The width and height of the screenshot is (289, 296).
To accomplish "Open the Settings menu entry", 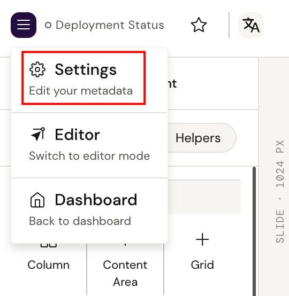I will coord(83,78).
